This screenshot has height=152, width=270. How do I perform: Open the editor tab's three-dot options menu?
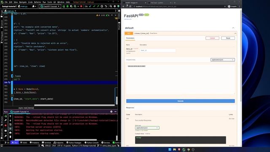point(116,11)
